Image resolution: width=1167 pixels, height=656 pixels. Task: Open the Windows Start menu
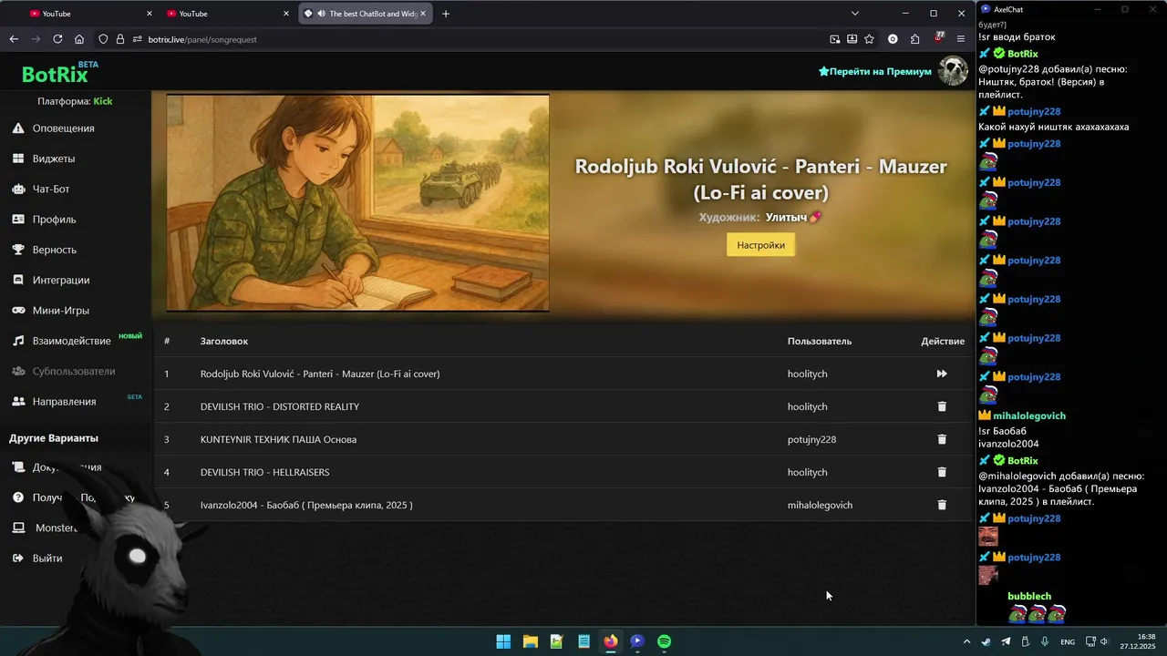click(x=503, y=641)
